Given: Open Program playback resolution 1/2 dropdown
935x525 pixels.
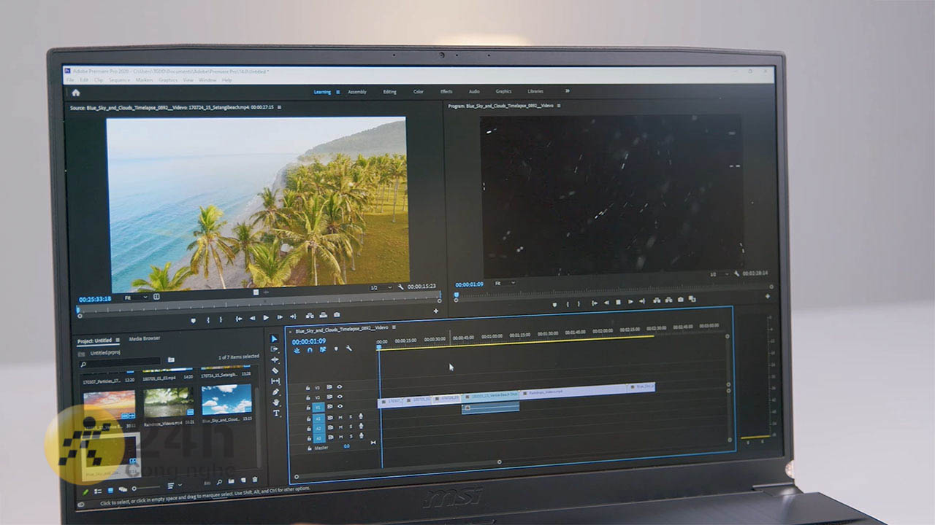Looking at the screenshot, I should [720, 274].
